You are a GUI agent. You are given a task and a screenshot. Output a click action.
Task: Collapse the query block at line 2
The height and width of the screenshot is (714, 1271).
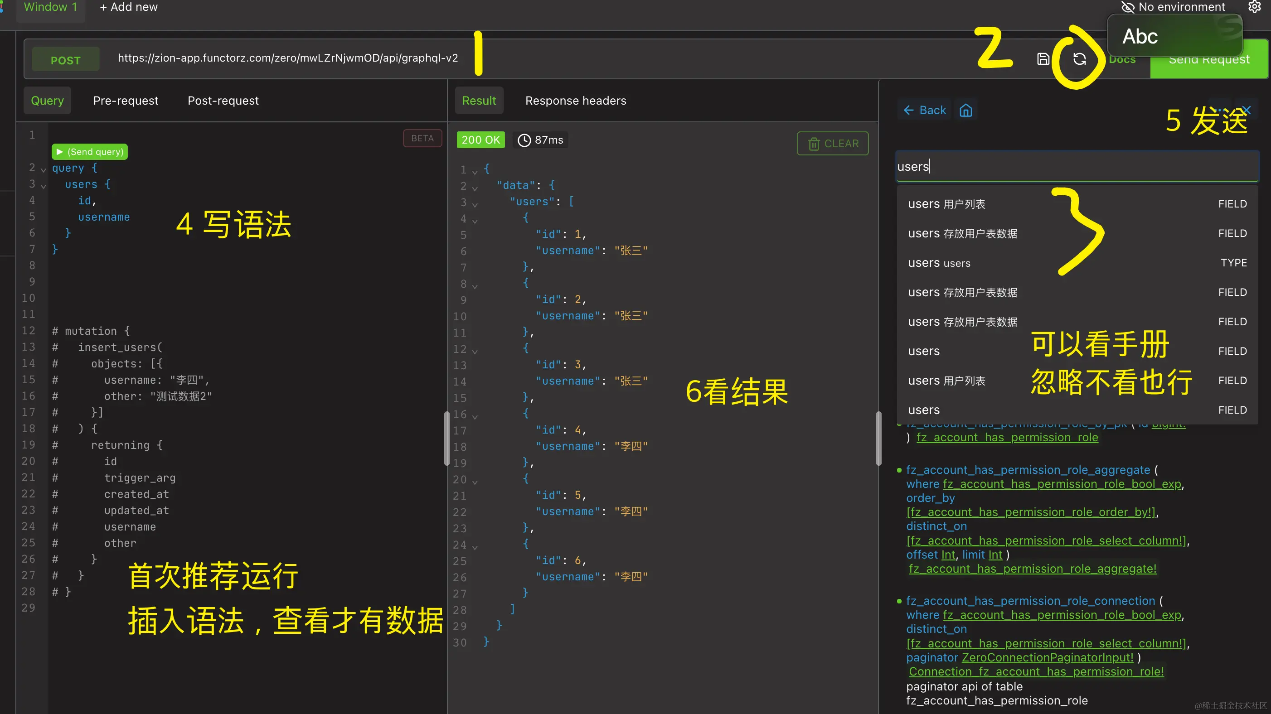point(44,169)
